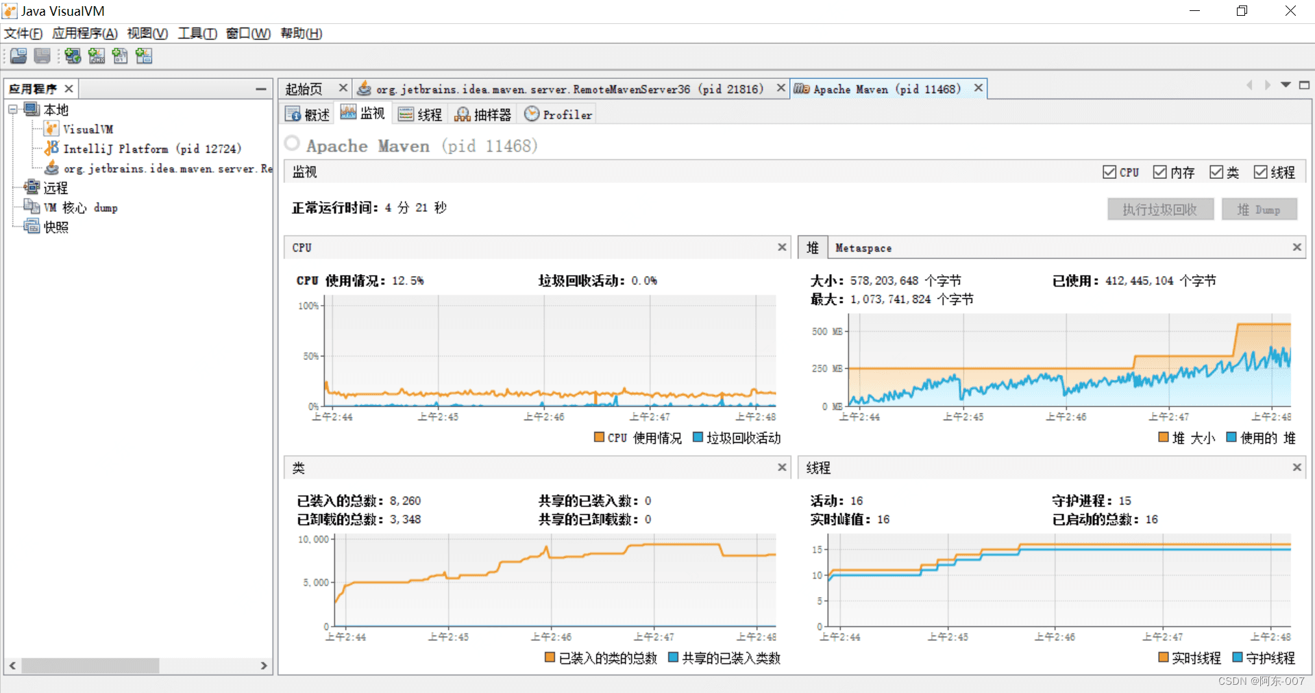Screen dimensions: 1315x693
Task: Close the CPU chart panel
Action: 782,247
